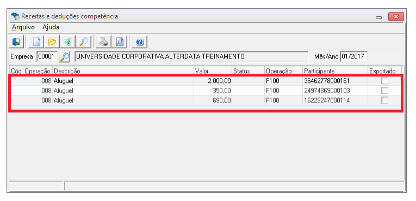Click the Cód. Operação column header
This screenshot has width=416, height=201.
(x=31, y=71)
